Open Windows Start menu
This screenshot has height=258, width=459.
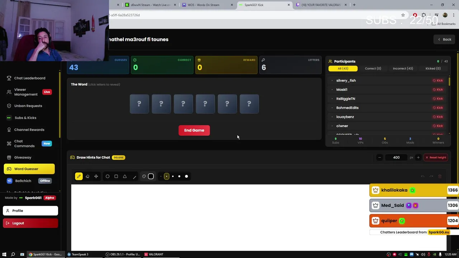pos(4,254)
